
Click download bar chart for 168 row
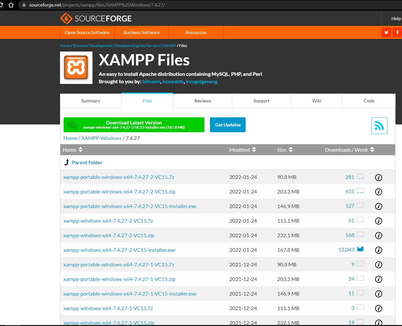pyautogui.click(x=360, y=234)
